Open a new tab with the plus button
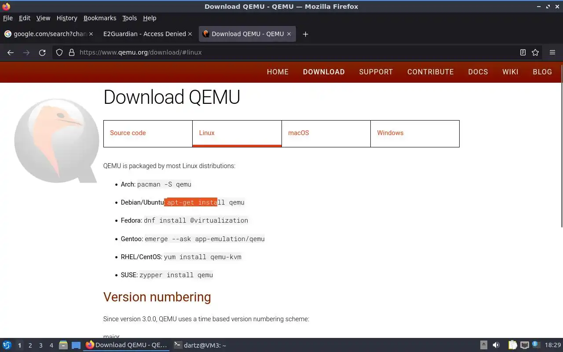 click(305, 34)
